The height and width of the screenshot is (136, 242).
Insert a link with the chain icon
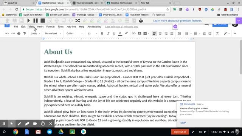[x=133, y=34]
